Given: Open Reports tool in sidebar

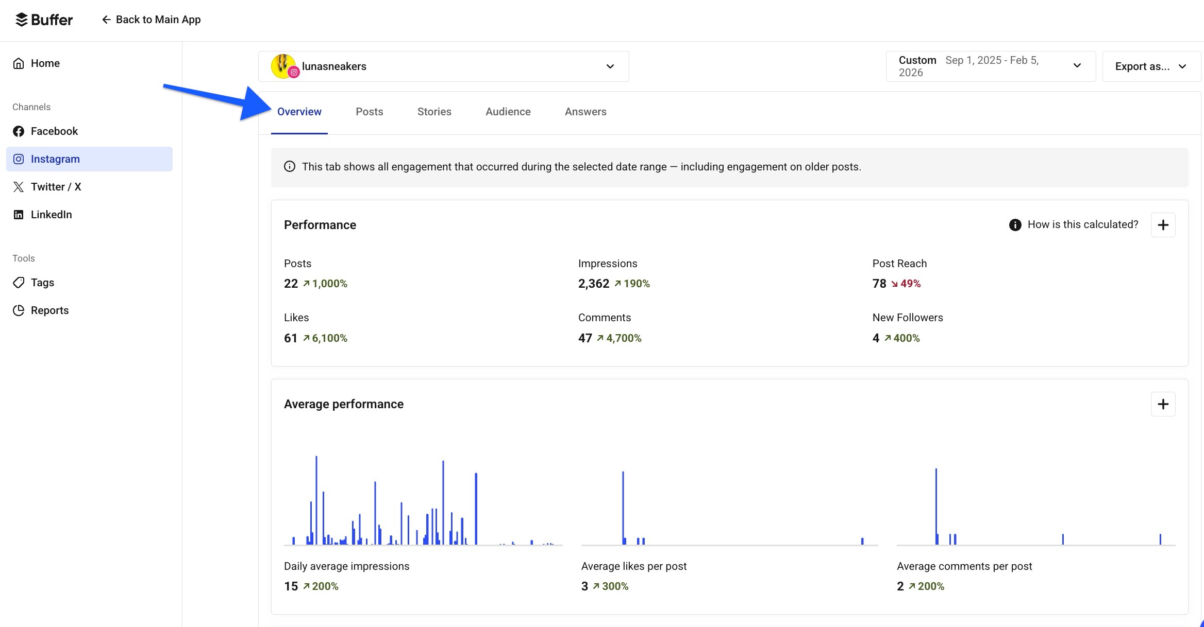Looking at the screenshot, I should coord(89,310).
